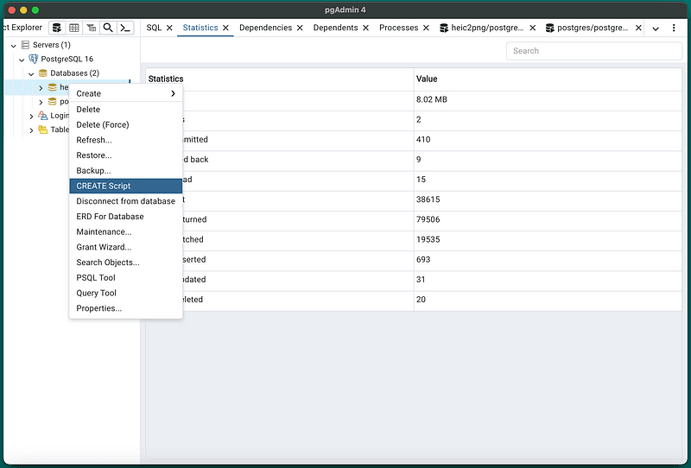This screenshot has height=468, width=691.
Task: Expand the Tablespaces node
Action: (x=31, y=130)
